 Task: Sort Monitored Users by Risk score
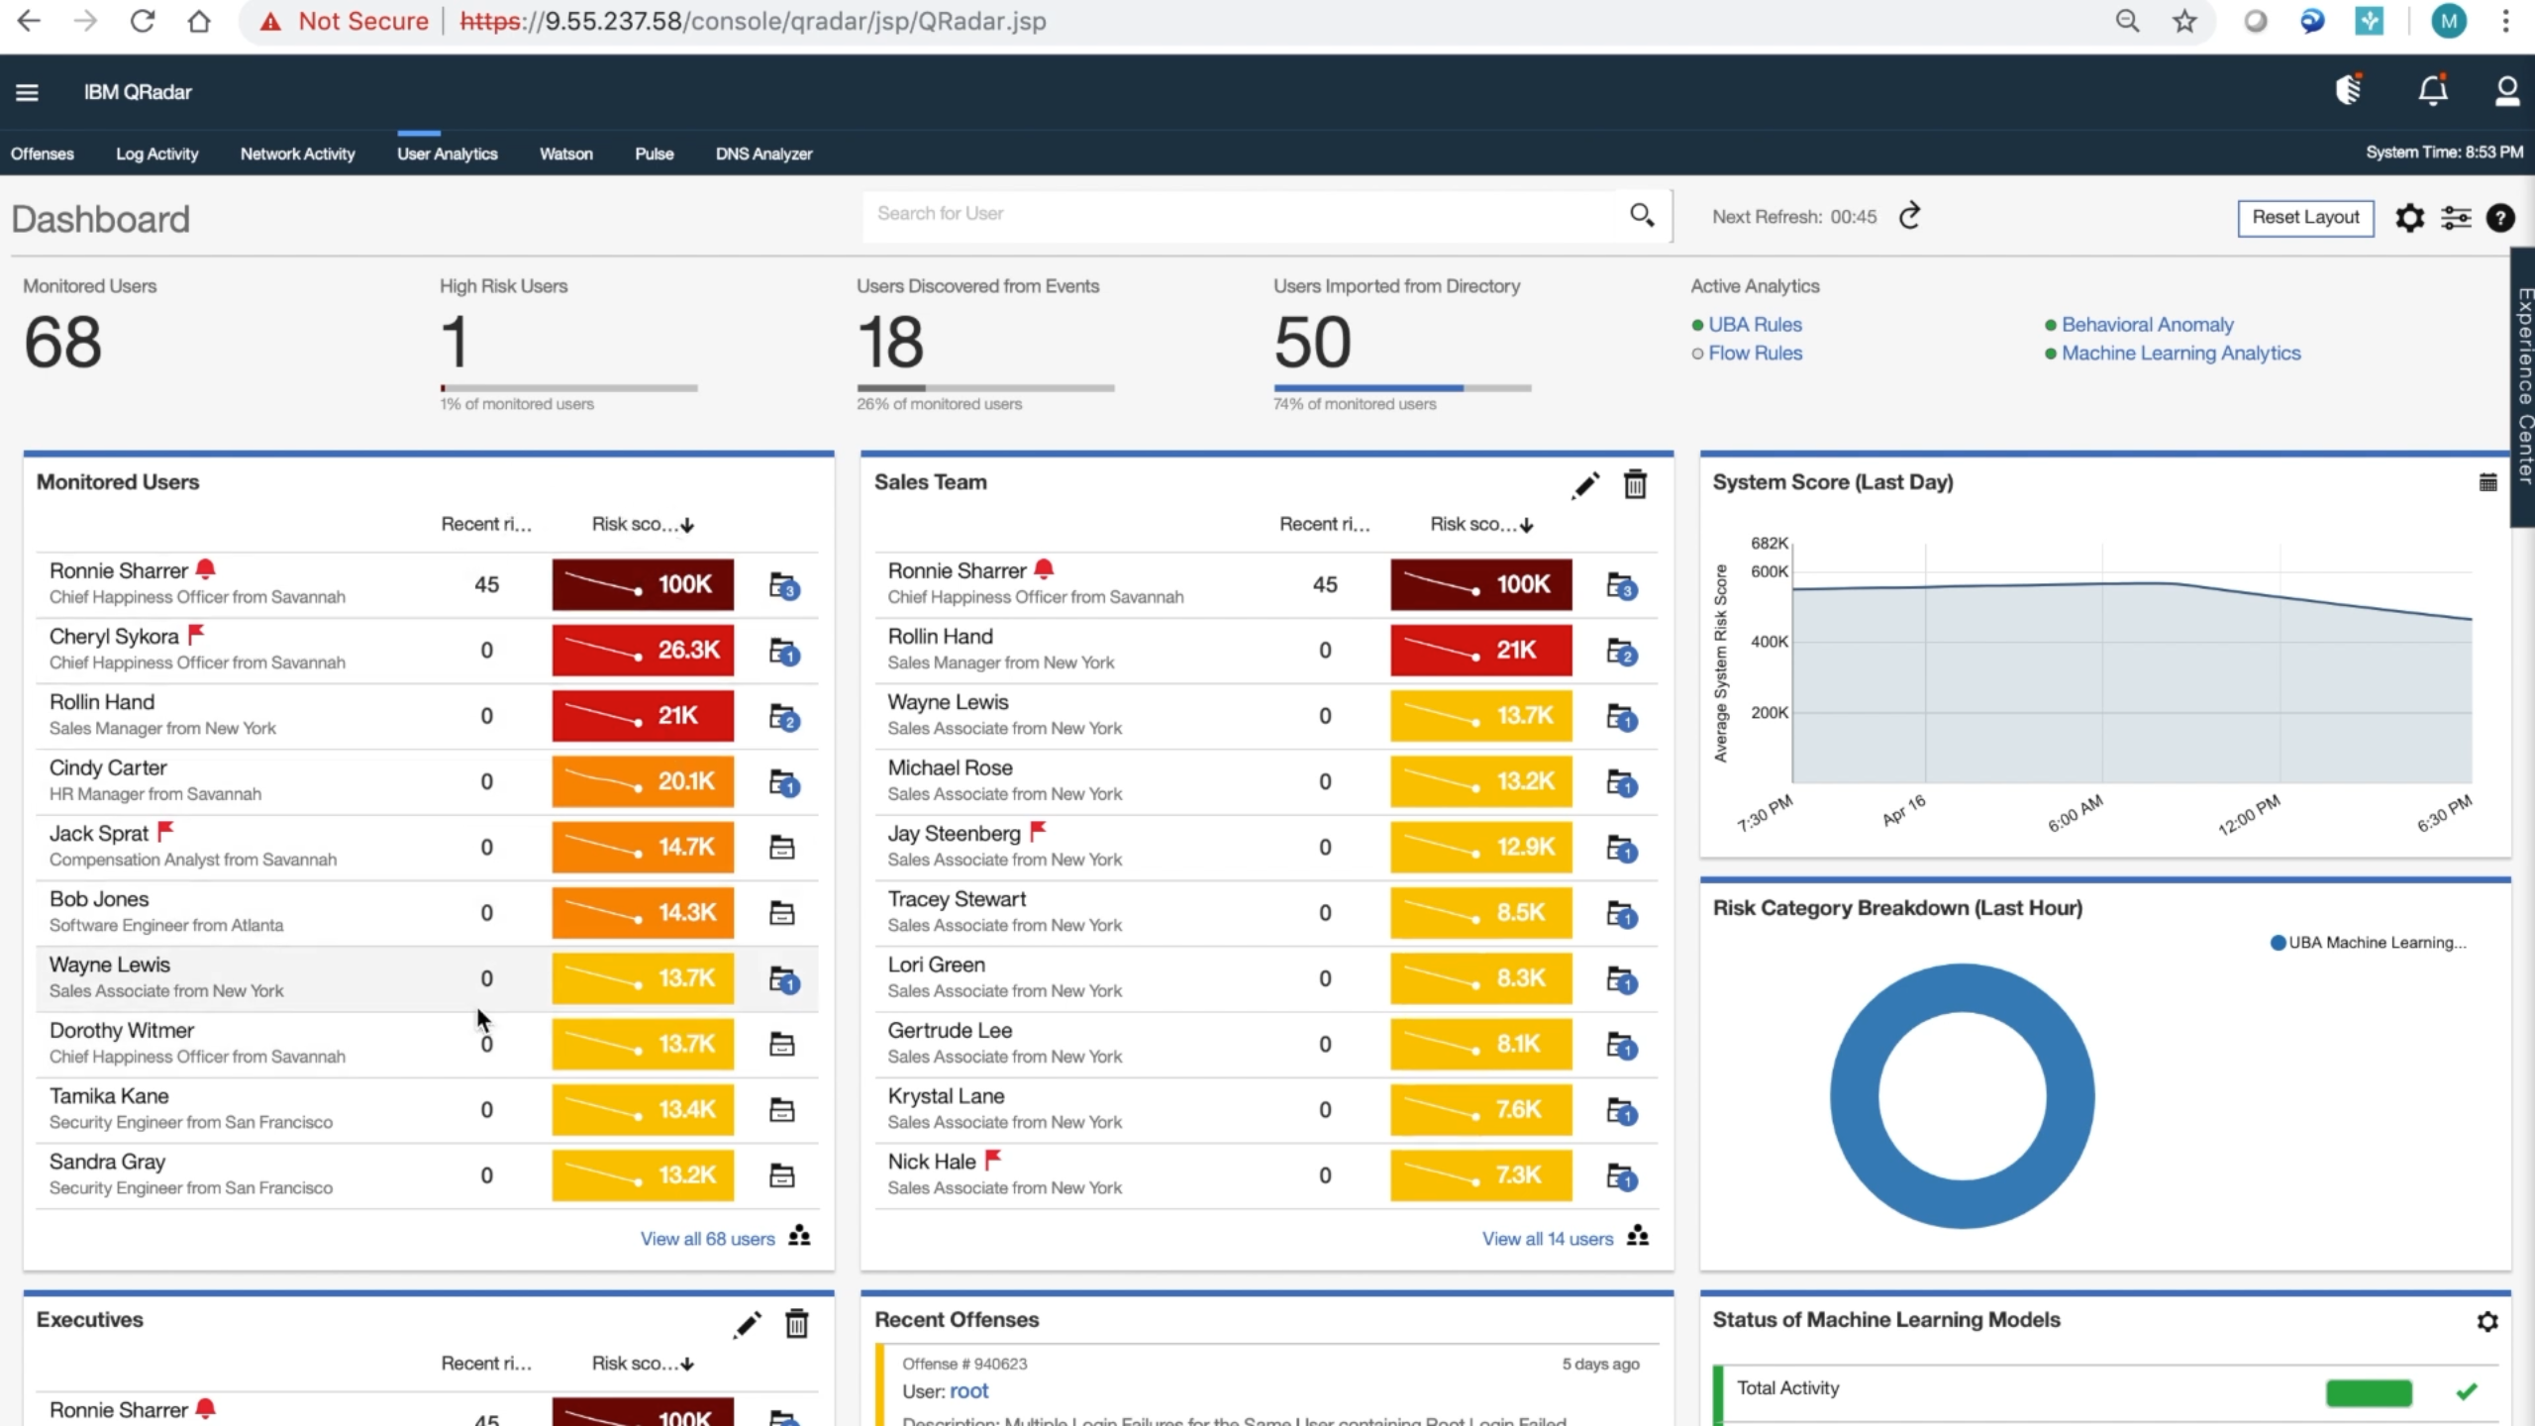(x=642, y=525)
